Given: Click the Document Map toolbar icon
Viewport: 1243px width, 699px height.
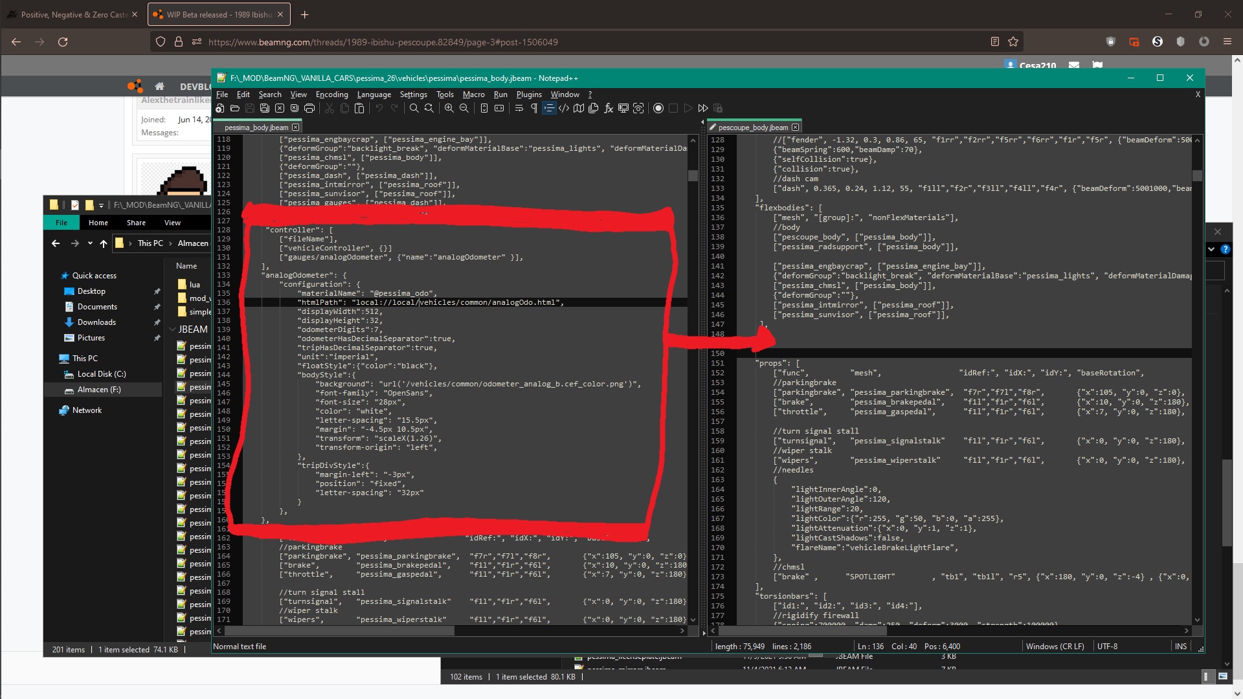Looking at the screenshot, I should [x=579, y=109].
